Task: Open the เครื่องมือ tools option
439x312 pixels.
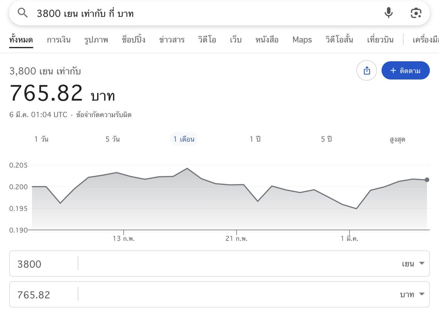Action: point(425,40)
